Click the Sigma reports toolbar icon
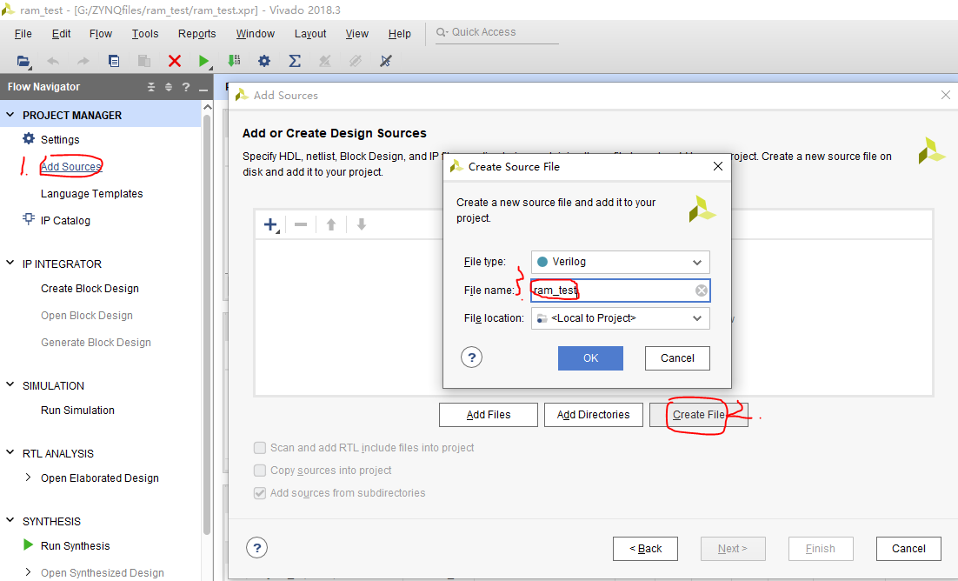The height and width of the screenshot is (581, 958). pos(295,61)
